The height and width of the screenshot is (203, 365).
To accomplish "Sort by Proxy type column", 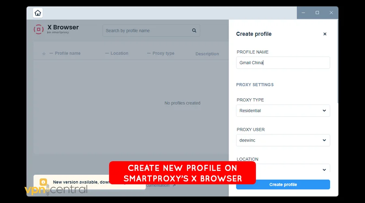I will [x=161, y=53].
